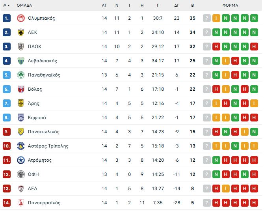264x211 pixels.
Task: Click the Ατρόμητος star logo
Action: tap(21, 160)
